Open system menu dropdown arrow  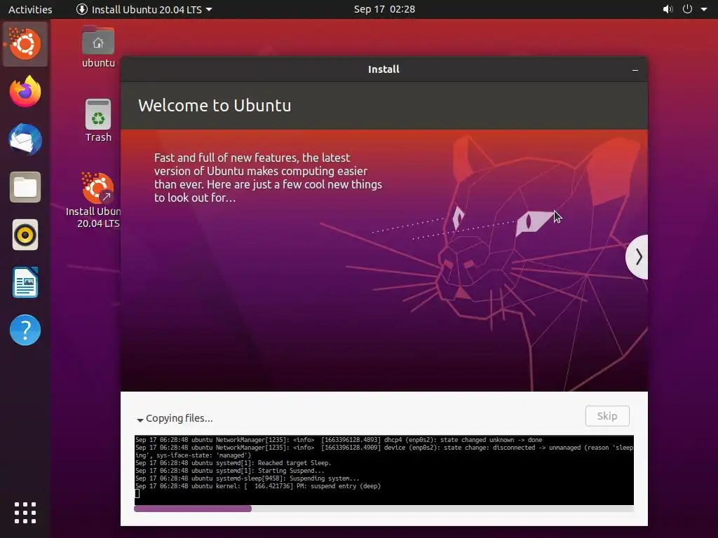[x=704, y=9]
